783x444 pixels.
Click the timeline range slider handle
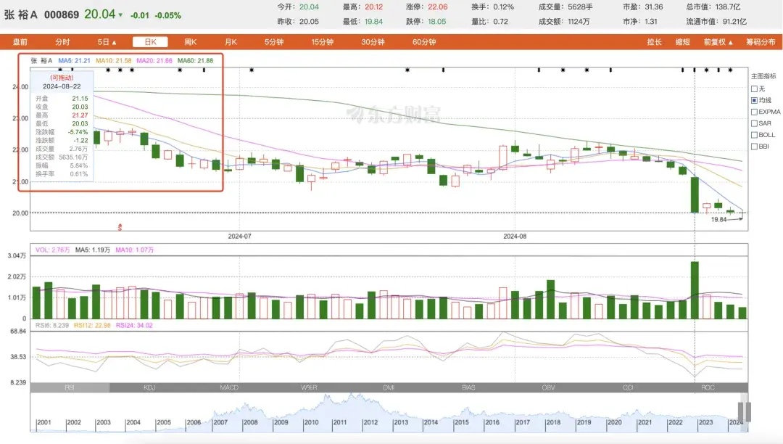(x=744, y=411)
